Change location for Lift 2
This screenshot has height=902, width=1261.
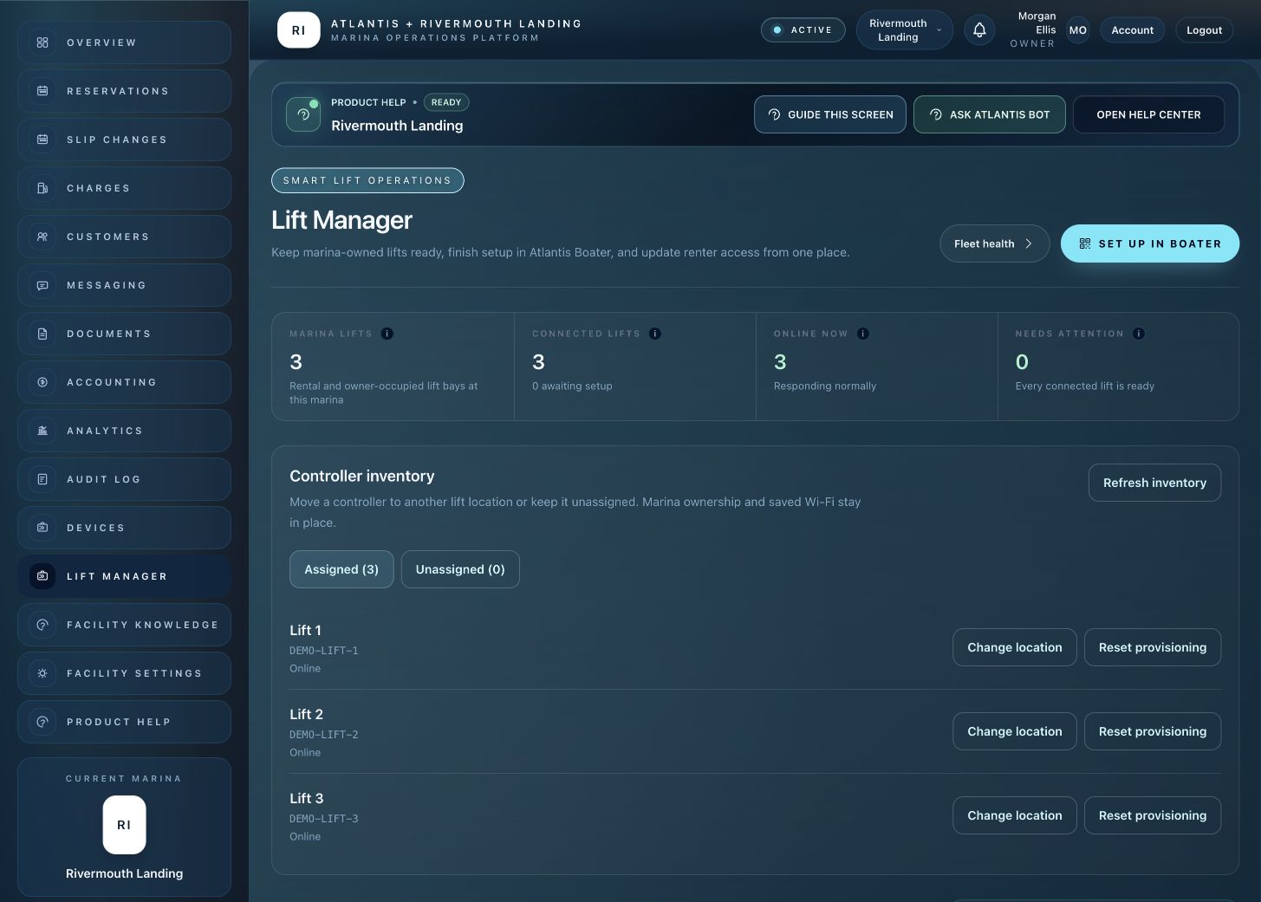click(1015, 731)
